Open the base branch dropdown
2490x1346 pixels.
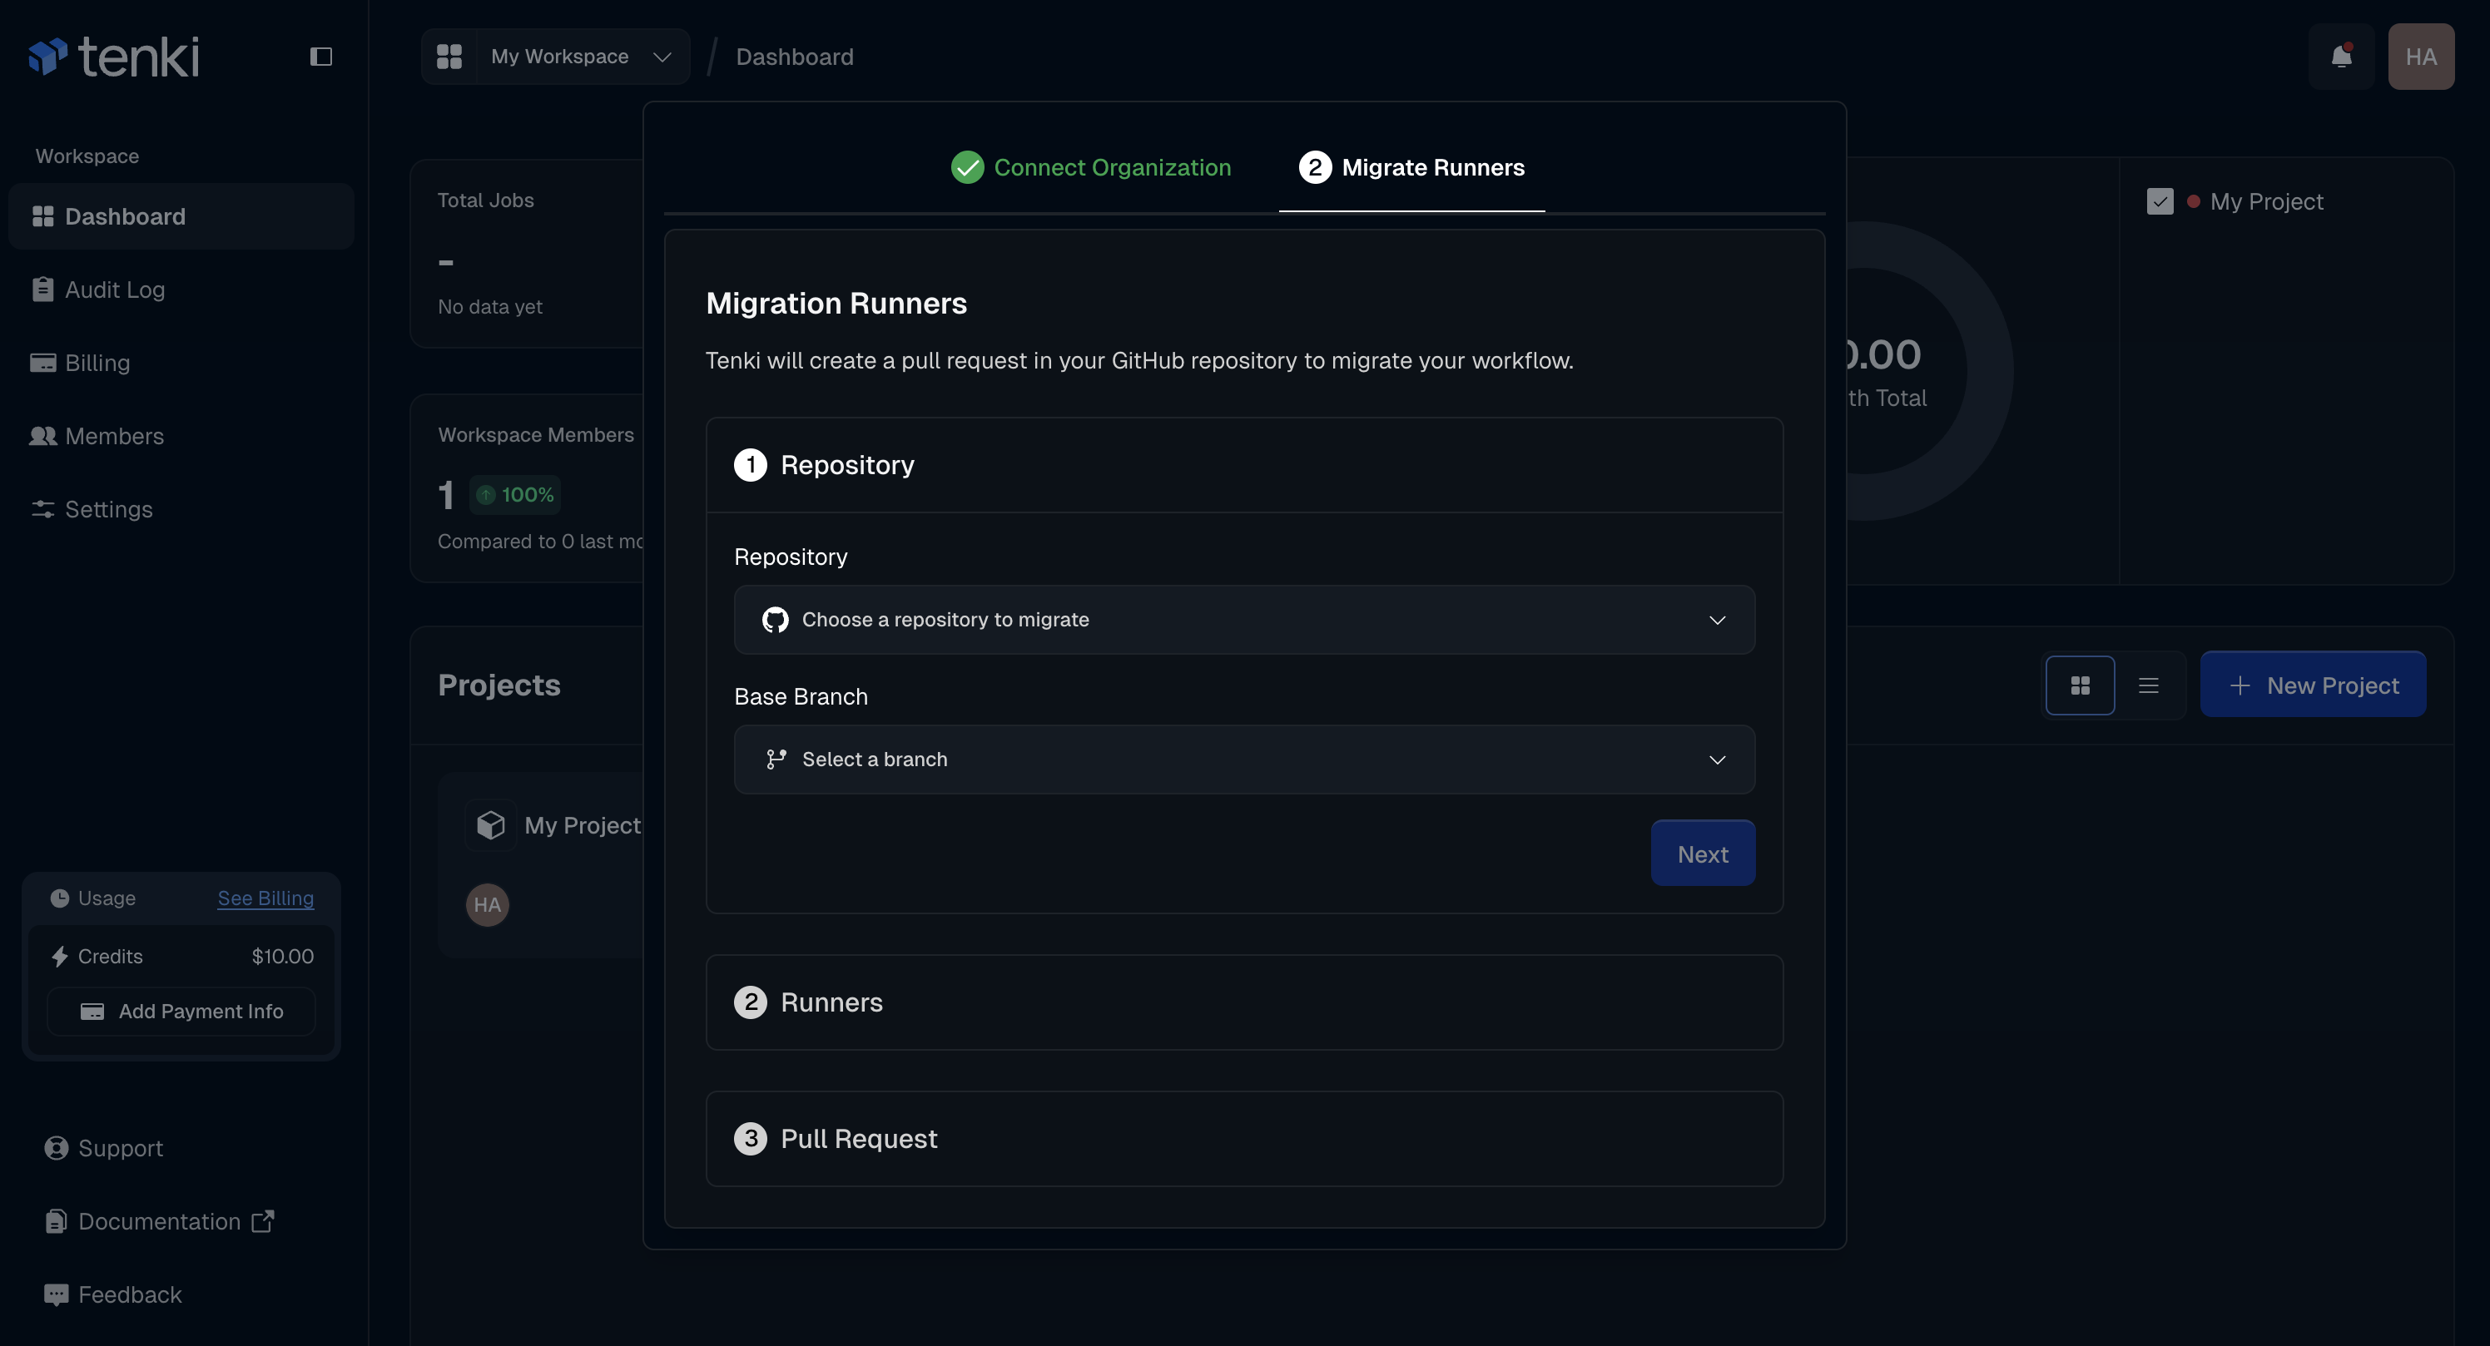[x=1243, y=760]
